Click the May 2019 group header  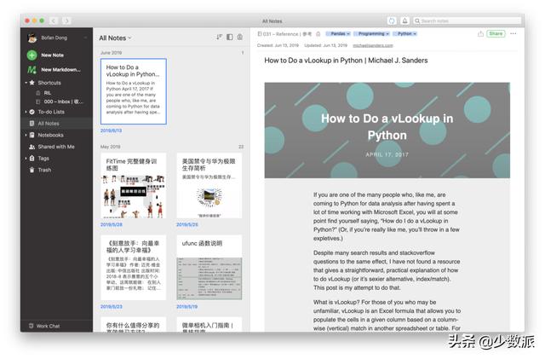pyautogui.click(x=111, y=147)
